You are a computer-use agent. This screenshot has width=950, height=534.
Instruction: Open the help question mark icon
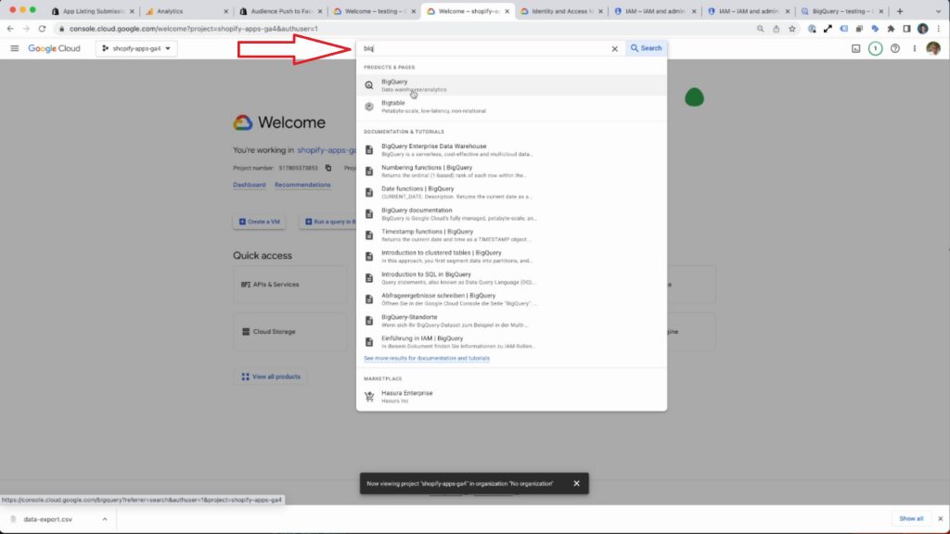895,48
